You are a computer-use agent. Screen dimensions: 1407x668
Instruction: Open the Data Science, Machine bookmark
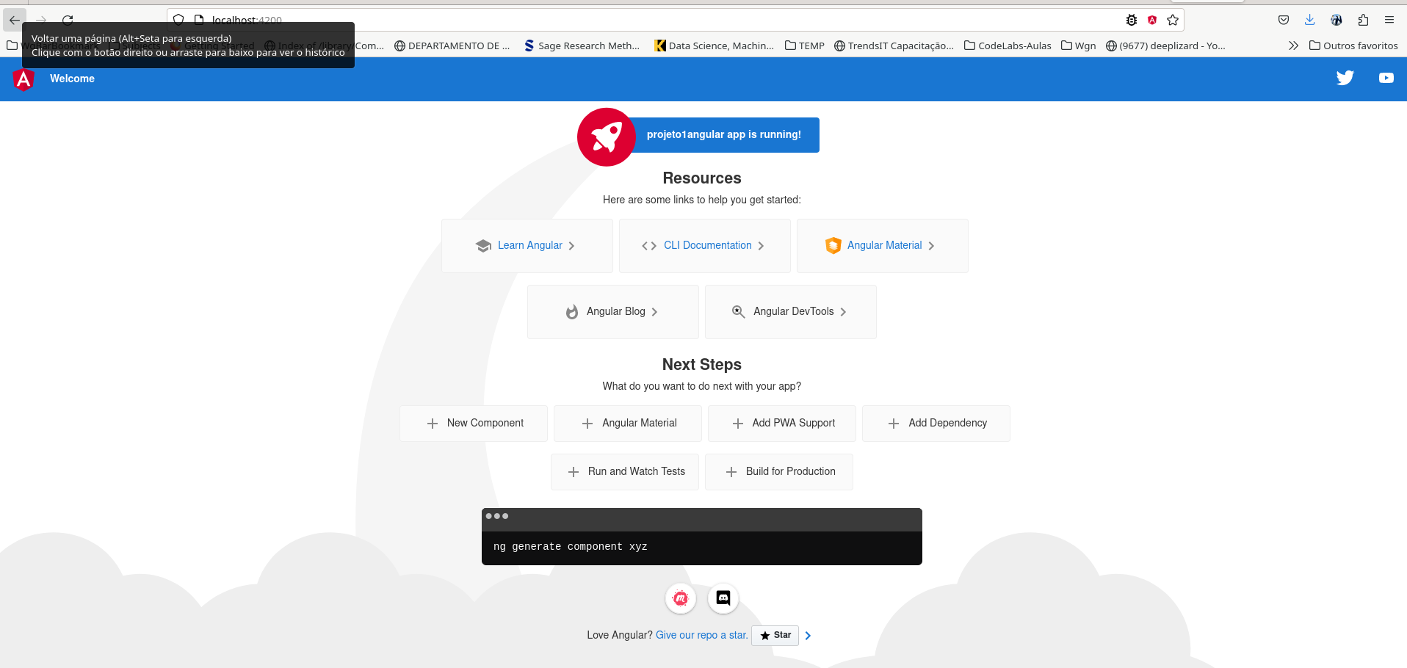pos(714,46)
